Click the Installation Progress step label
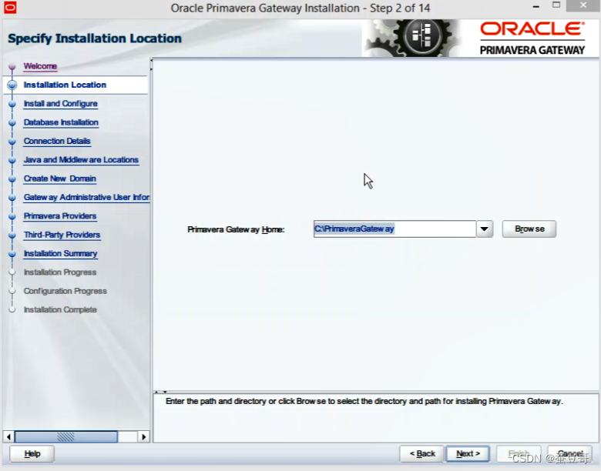The image size is (601, 471). click(x=60, y=272)
